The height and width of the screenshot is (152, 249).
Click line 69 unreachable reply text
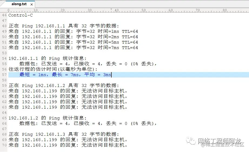pyautogui.click(x=68, y=140)
